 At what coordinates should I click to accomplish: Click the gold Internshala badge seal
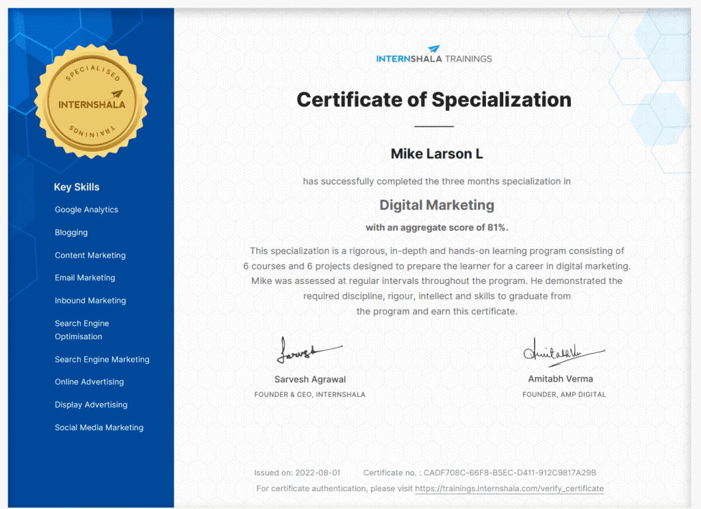tap(92, 101)
